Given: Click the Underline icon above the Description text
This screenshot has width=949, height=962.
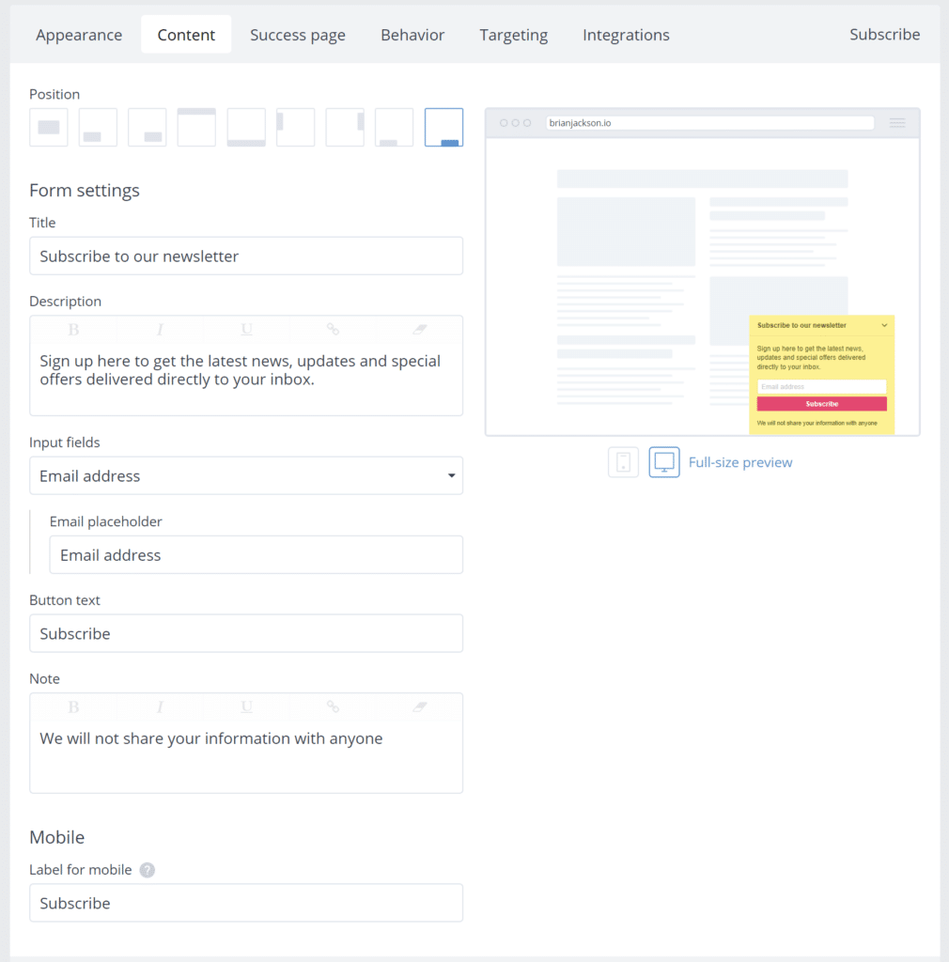Looking at the screenshot, I should click(x=246, y=330).
